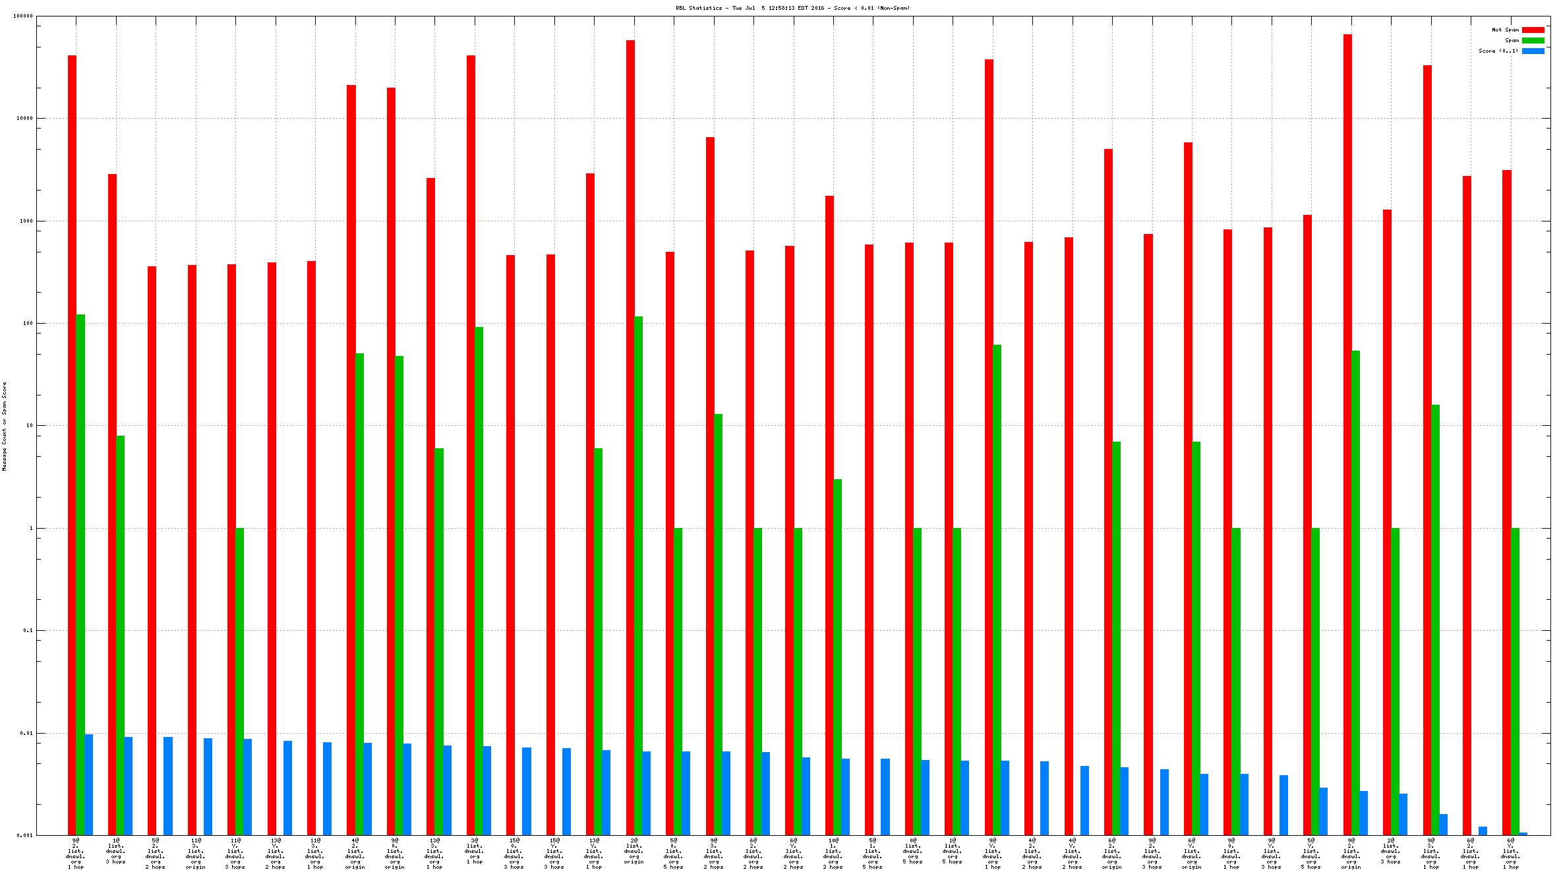Click the leftmost x-axis label '9@ 2. list.dnswl.org 1 hop'
The height and width of the screenshot is (878, 1561).
76,854
